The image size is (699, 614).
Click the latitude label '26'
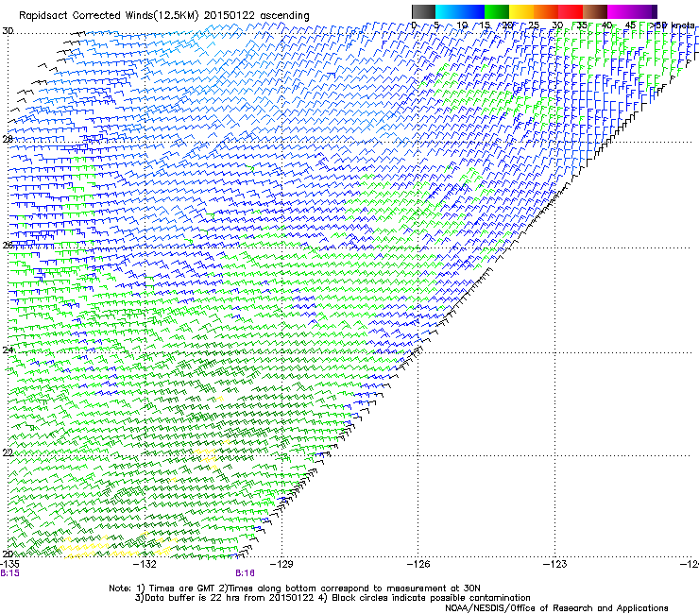(8, 246)
